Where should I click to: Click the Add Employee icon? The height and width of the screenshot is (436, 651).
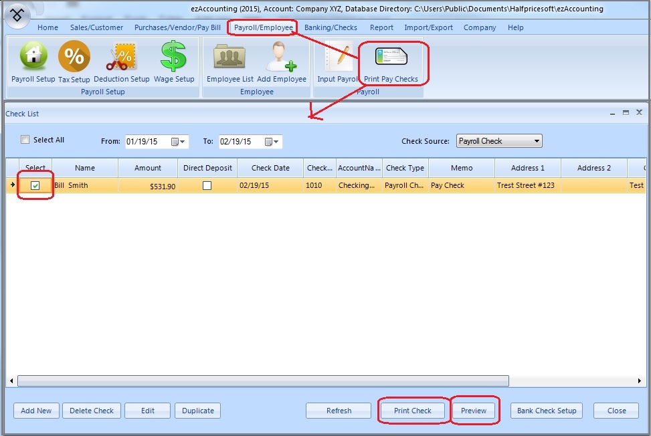281,58
